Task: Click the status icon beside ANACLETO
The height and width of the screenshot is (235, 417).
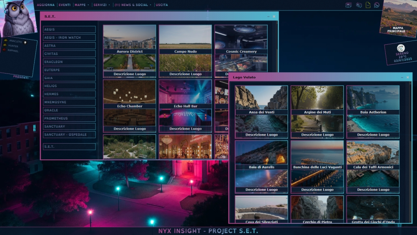Action: click(5, 40)
